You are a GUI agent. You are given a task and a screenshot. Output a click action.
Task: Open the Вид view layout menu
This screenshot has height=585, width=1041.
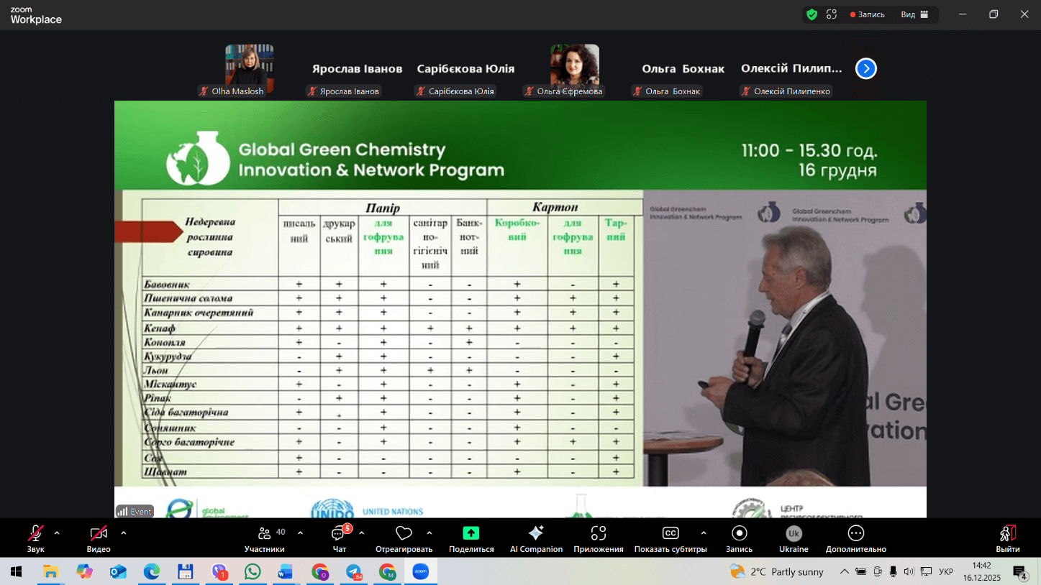(914, 14)
